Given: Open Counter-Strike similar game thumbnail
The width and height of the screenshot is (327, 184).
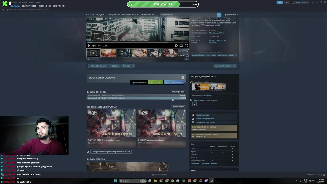Looking at the screenshot, I should (x=201, y=86).
